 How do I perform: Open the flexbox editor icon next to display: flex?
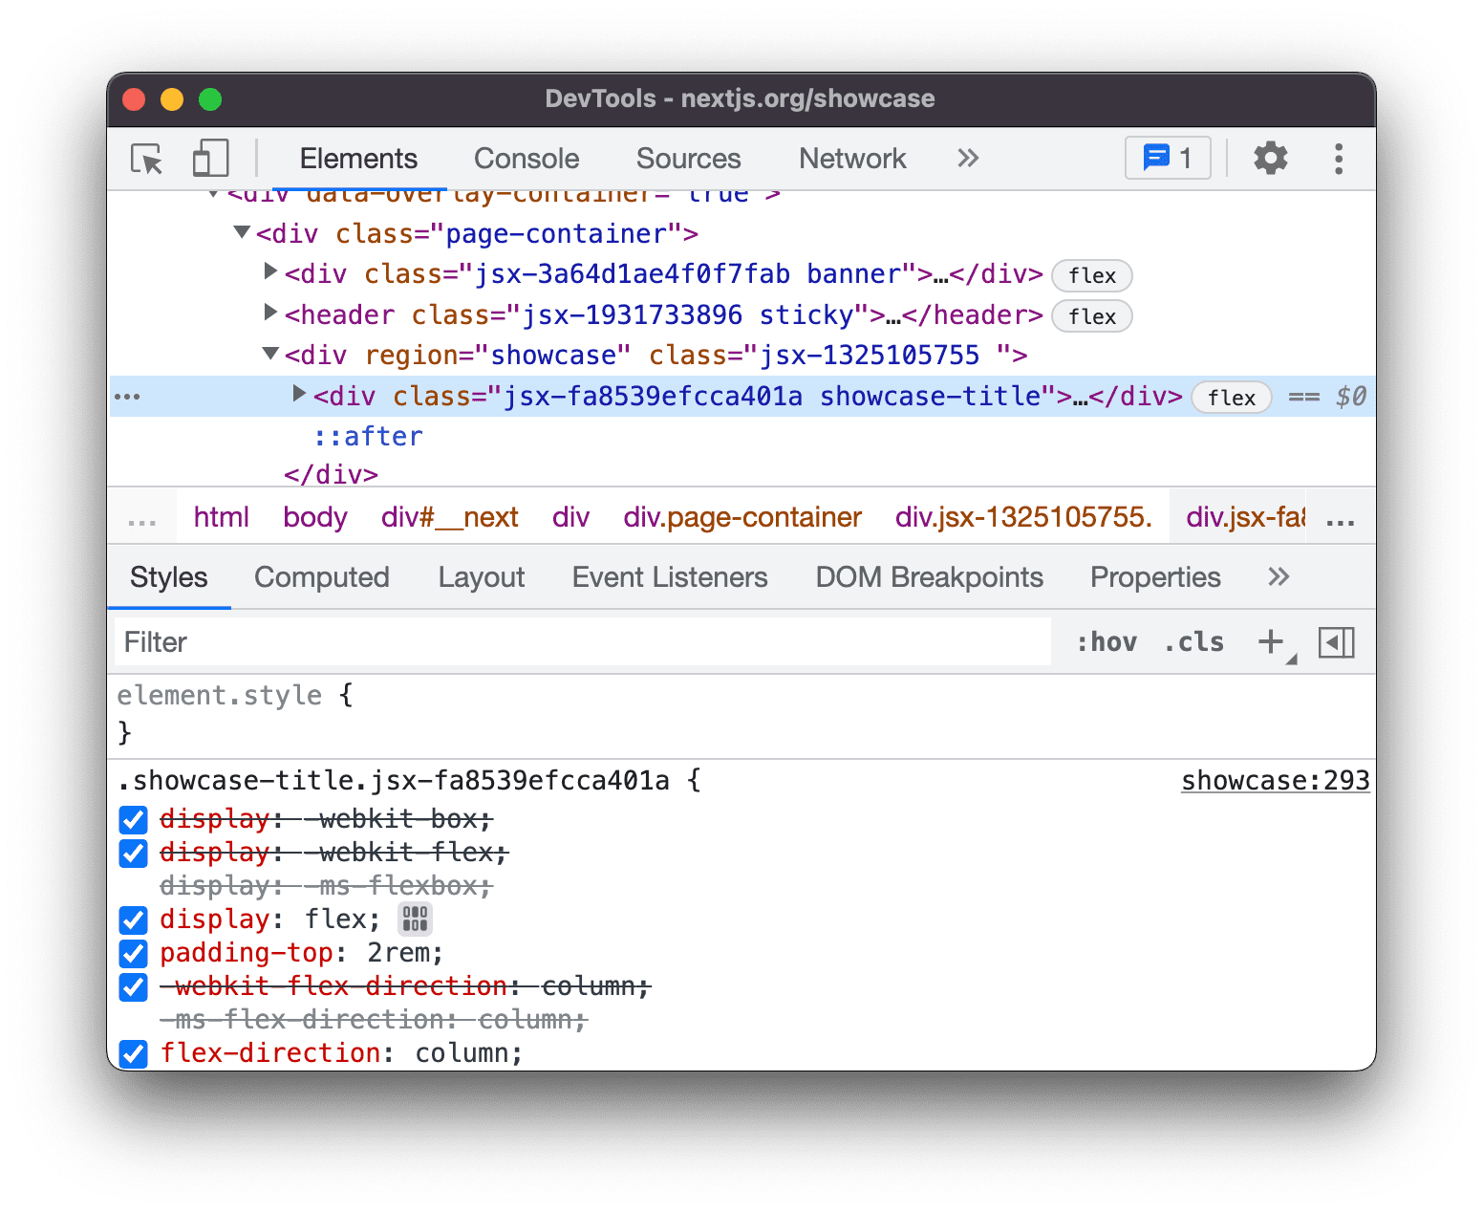click(x=415, y=919)
